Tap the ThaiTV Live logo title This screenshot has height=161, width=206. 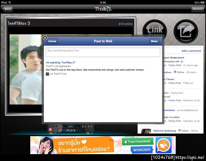[x=103, y=9]
